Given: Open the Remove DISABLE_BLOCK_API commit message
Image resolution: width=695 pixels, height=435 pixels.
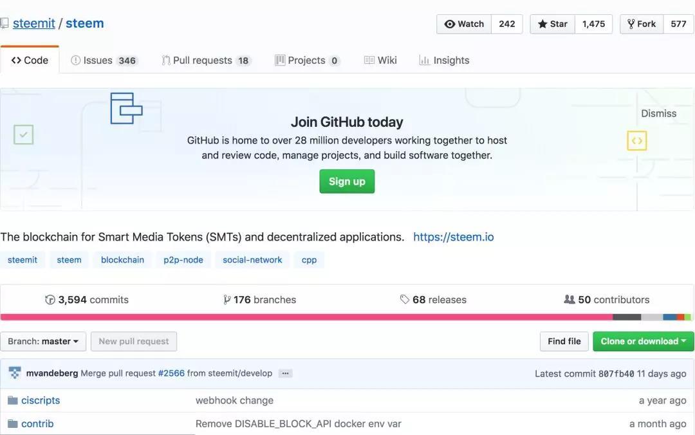Looking at the screenshot, I should 299,424.
